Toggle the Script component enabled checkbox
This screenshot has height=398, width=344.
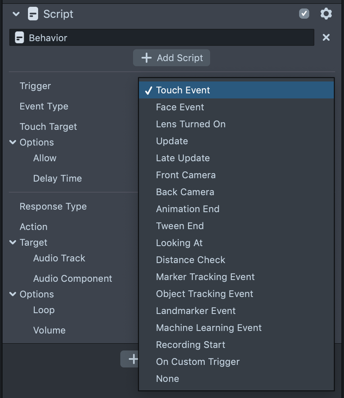tap(304, 14)
